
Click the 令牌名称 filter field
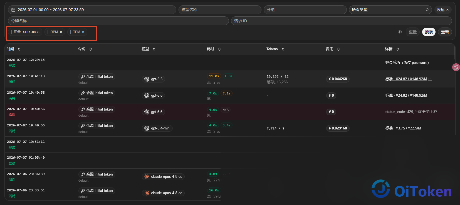point(118,21)
